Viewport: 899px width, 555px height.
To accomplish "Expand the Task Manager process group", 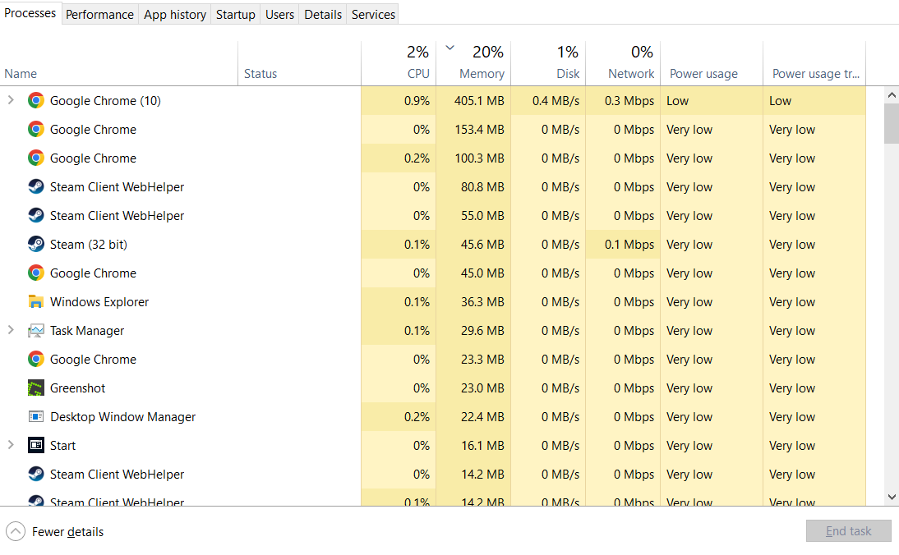I will (x=11, y=330).
